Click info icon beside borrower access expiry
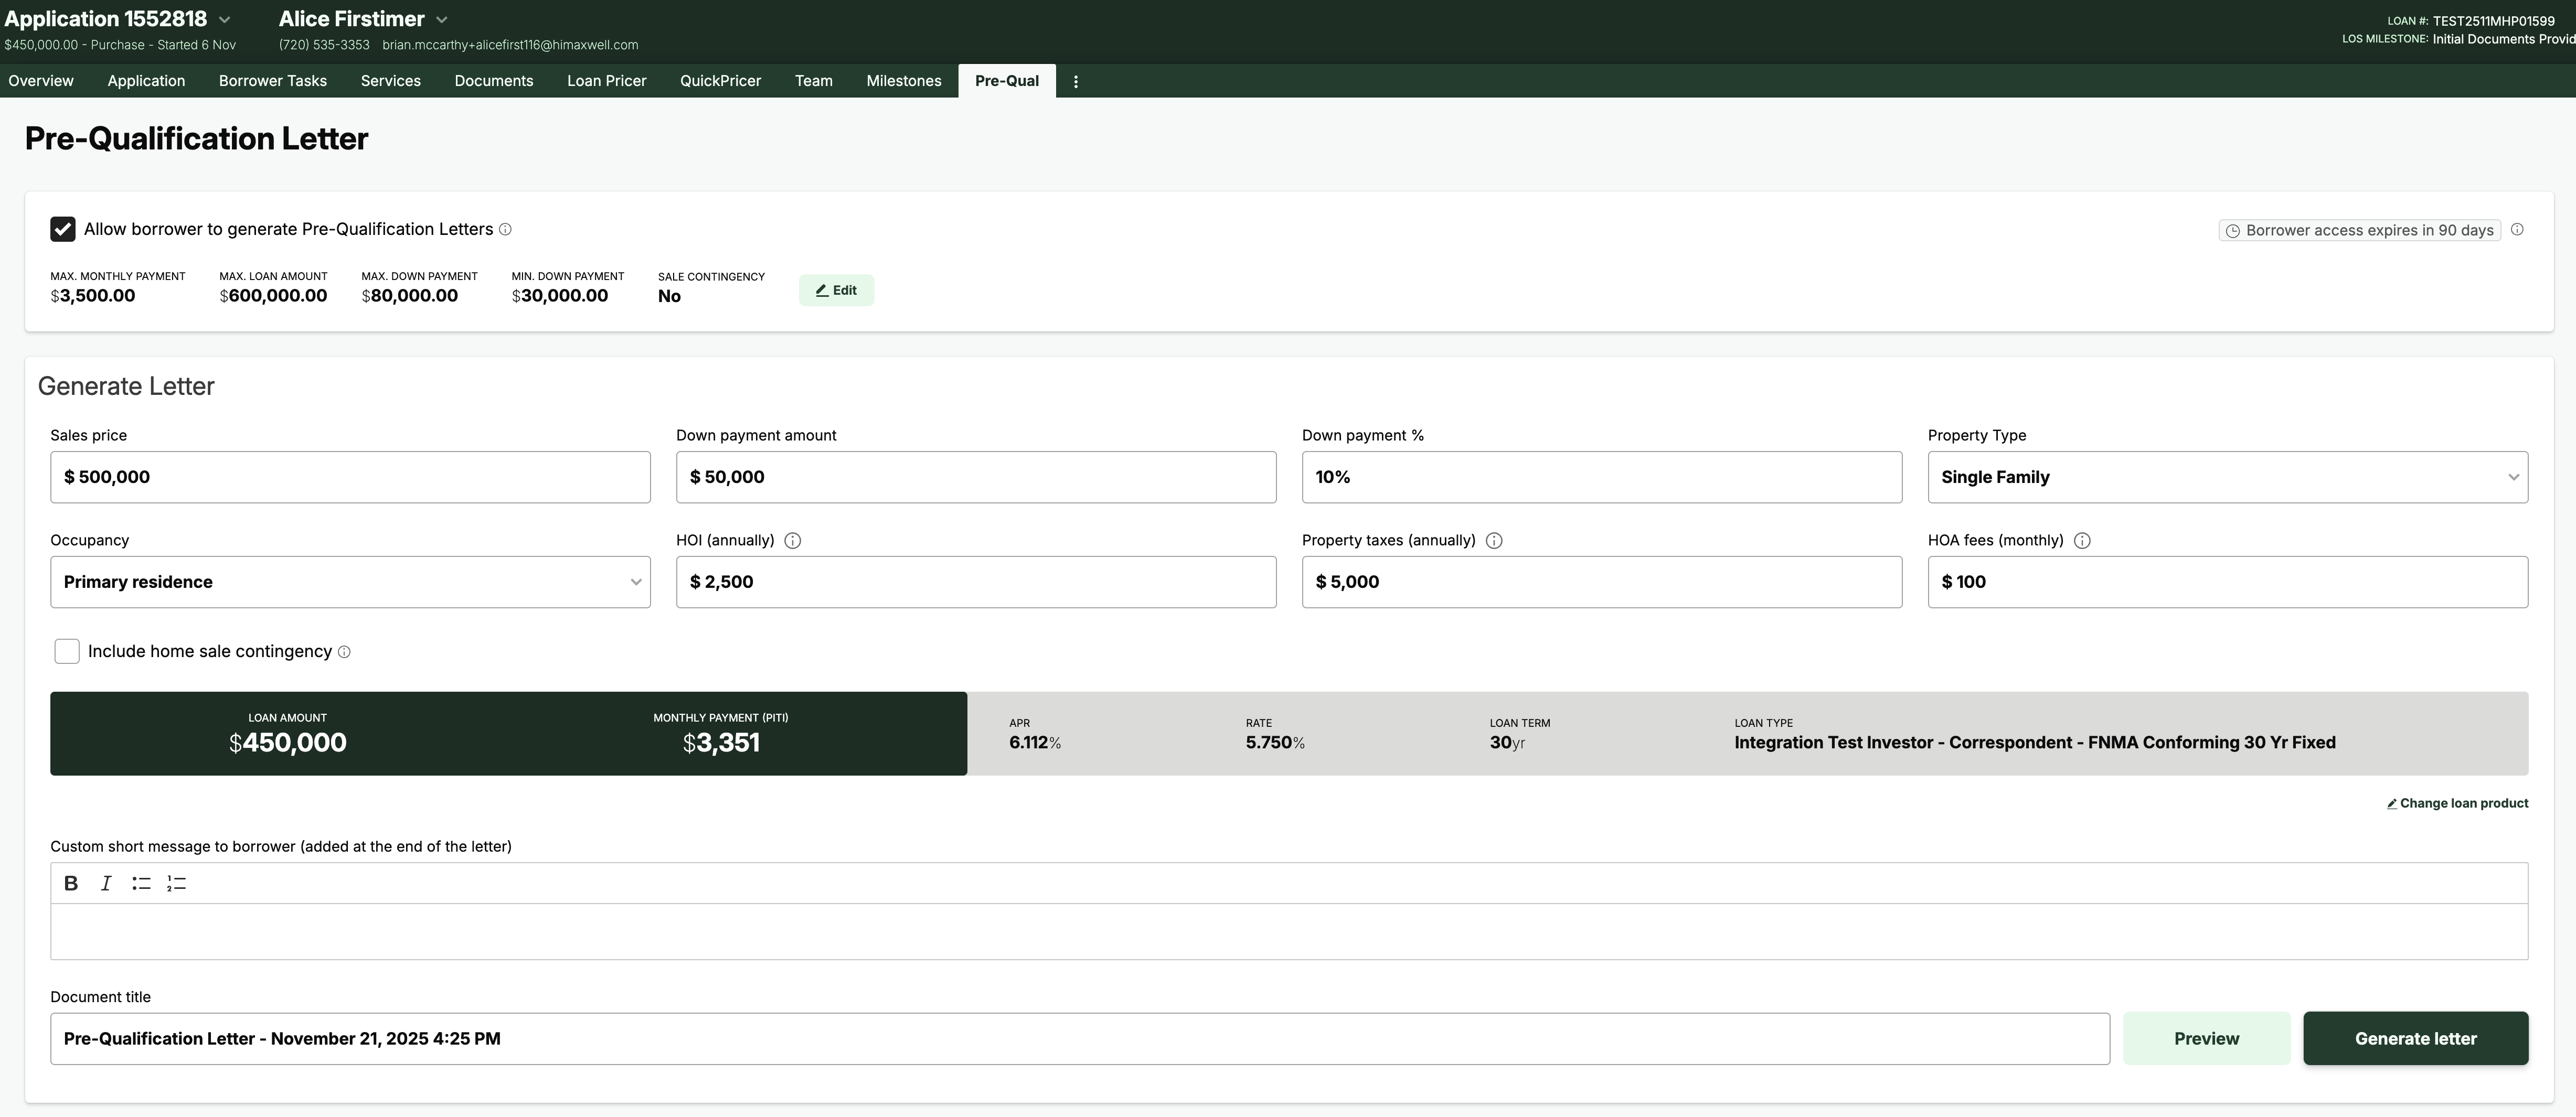Image resolution: width=2576 pixels, height=1117 pixels. click(x=2517, y=230)
